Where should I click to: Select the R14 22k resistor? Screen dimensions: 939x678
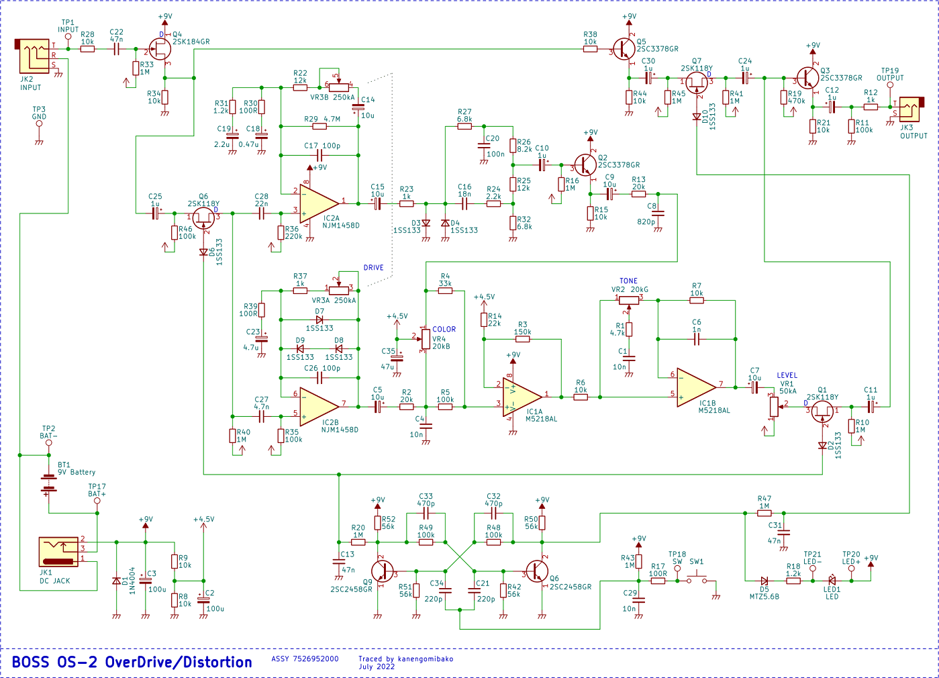(x=483, y=320)
